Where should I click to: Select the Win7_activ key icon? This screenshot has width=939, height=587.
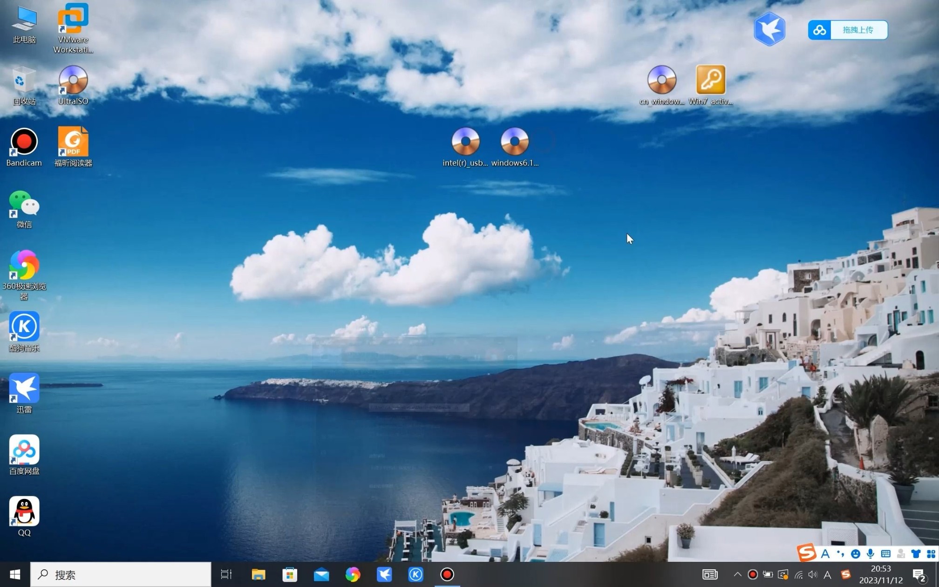point(710,80)
